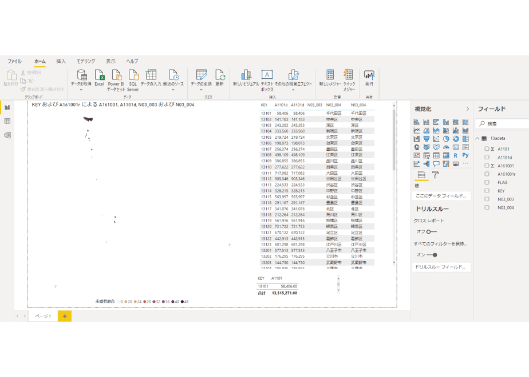Collapse the 視覚化 pane chevron
The height and width of the screenshot is (377, 529).
[x=468, y=109]
